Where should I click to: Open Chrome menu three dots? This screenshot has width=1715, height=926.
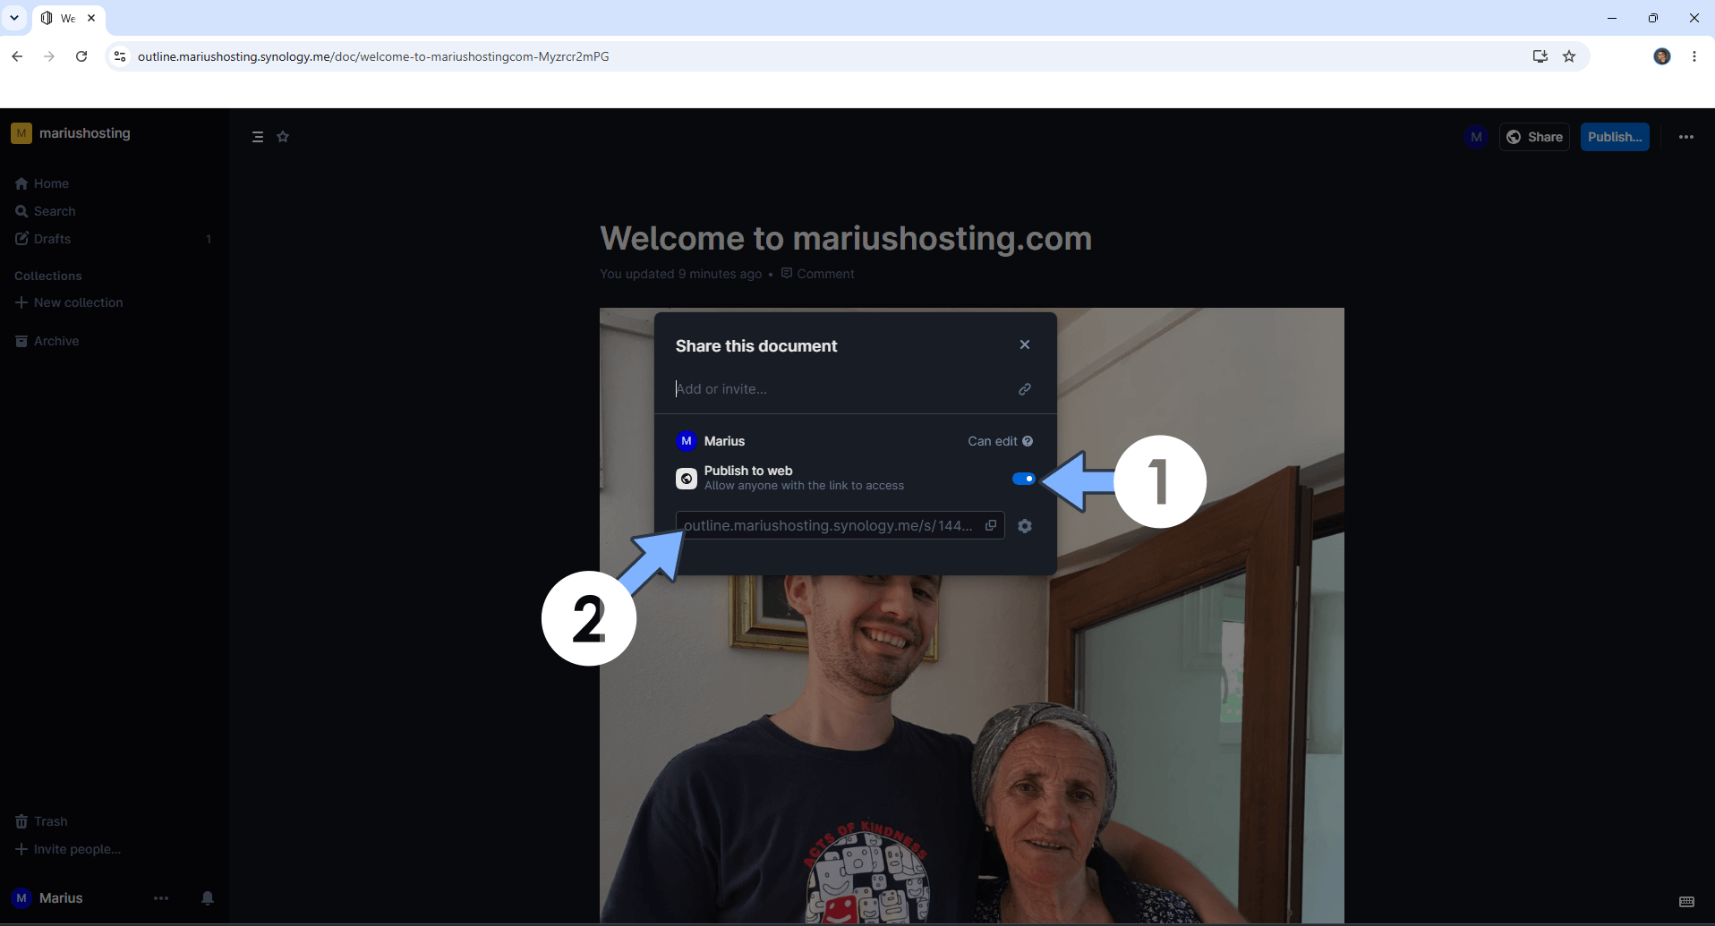(1694, 56)
